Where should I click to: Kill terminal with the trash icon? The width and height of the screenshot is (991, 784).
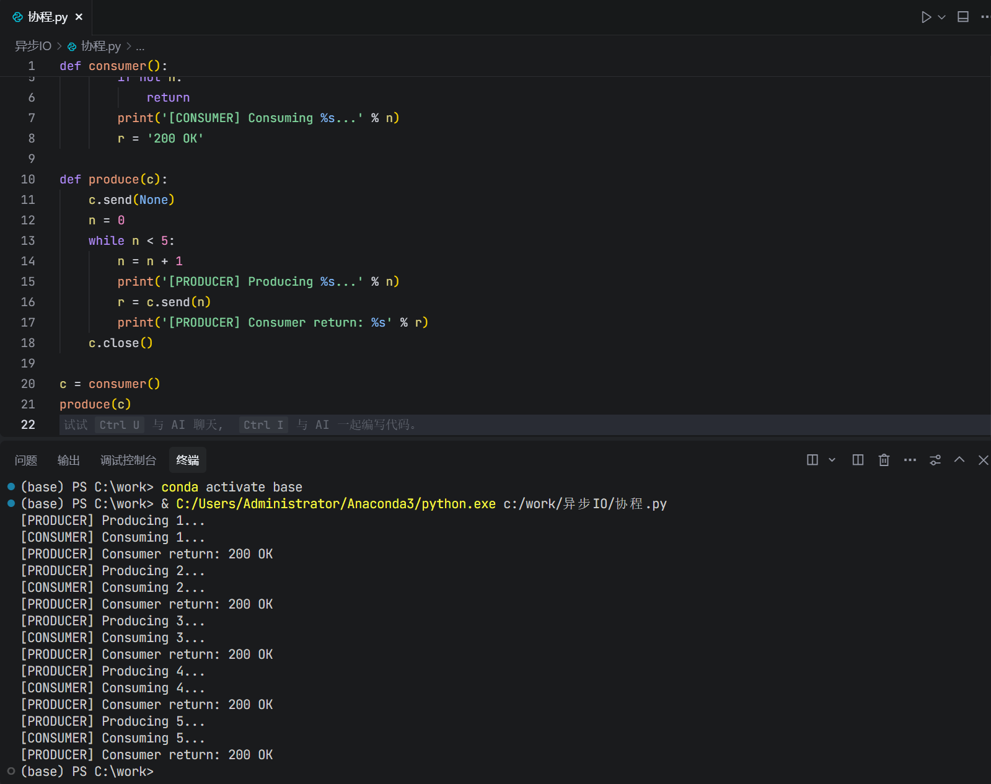click(x=884, y=460)
